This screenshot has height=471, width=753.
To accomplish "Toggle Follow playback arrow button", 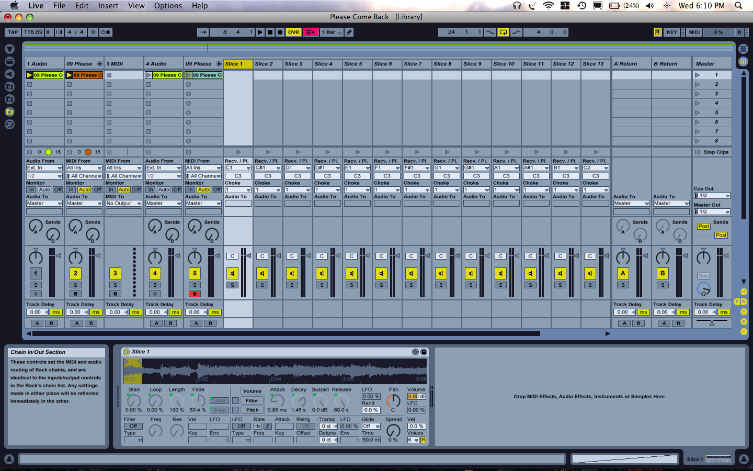I will tap(203, 32).
